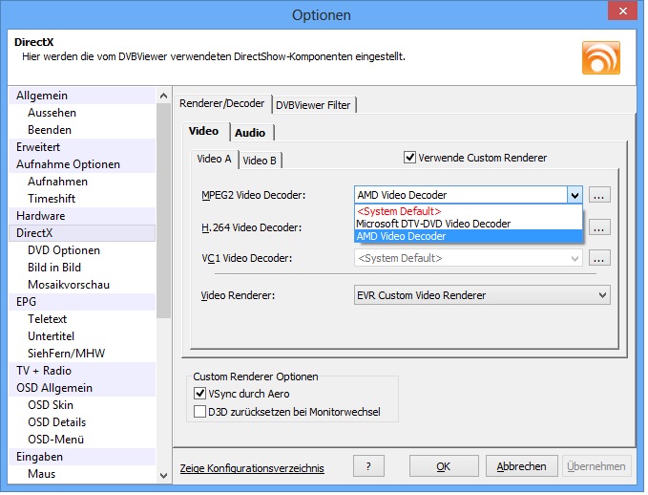Viewport: 648px width, 495px height.
Task: Select DirectX in the category list
Action: (83, 234)
